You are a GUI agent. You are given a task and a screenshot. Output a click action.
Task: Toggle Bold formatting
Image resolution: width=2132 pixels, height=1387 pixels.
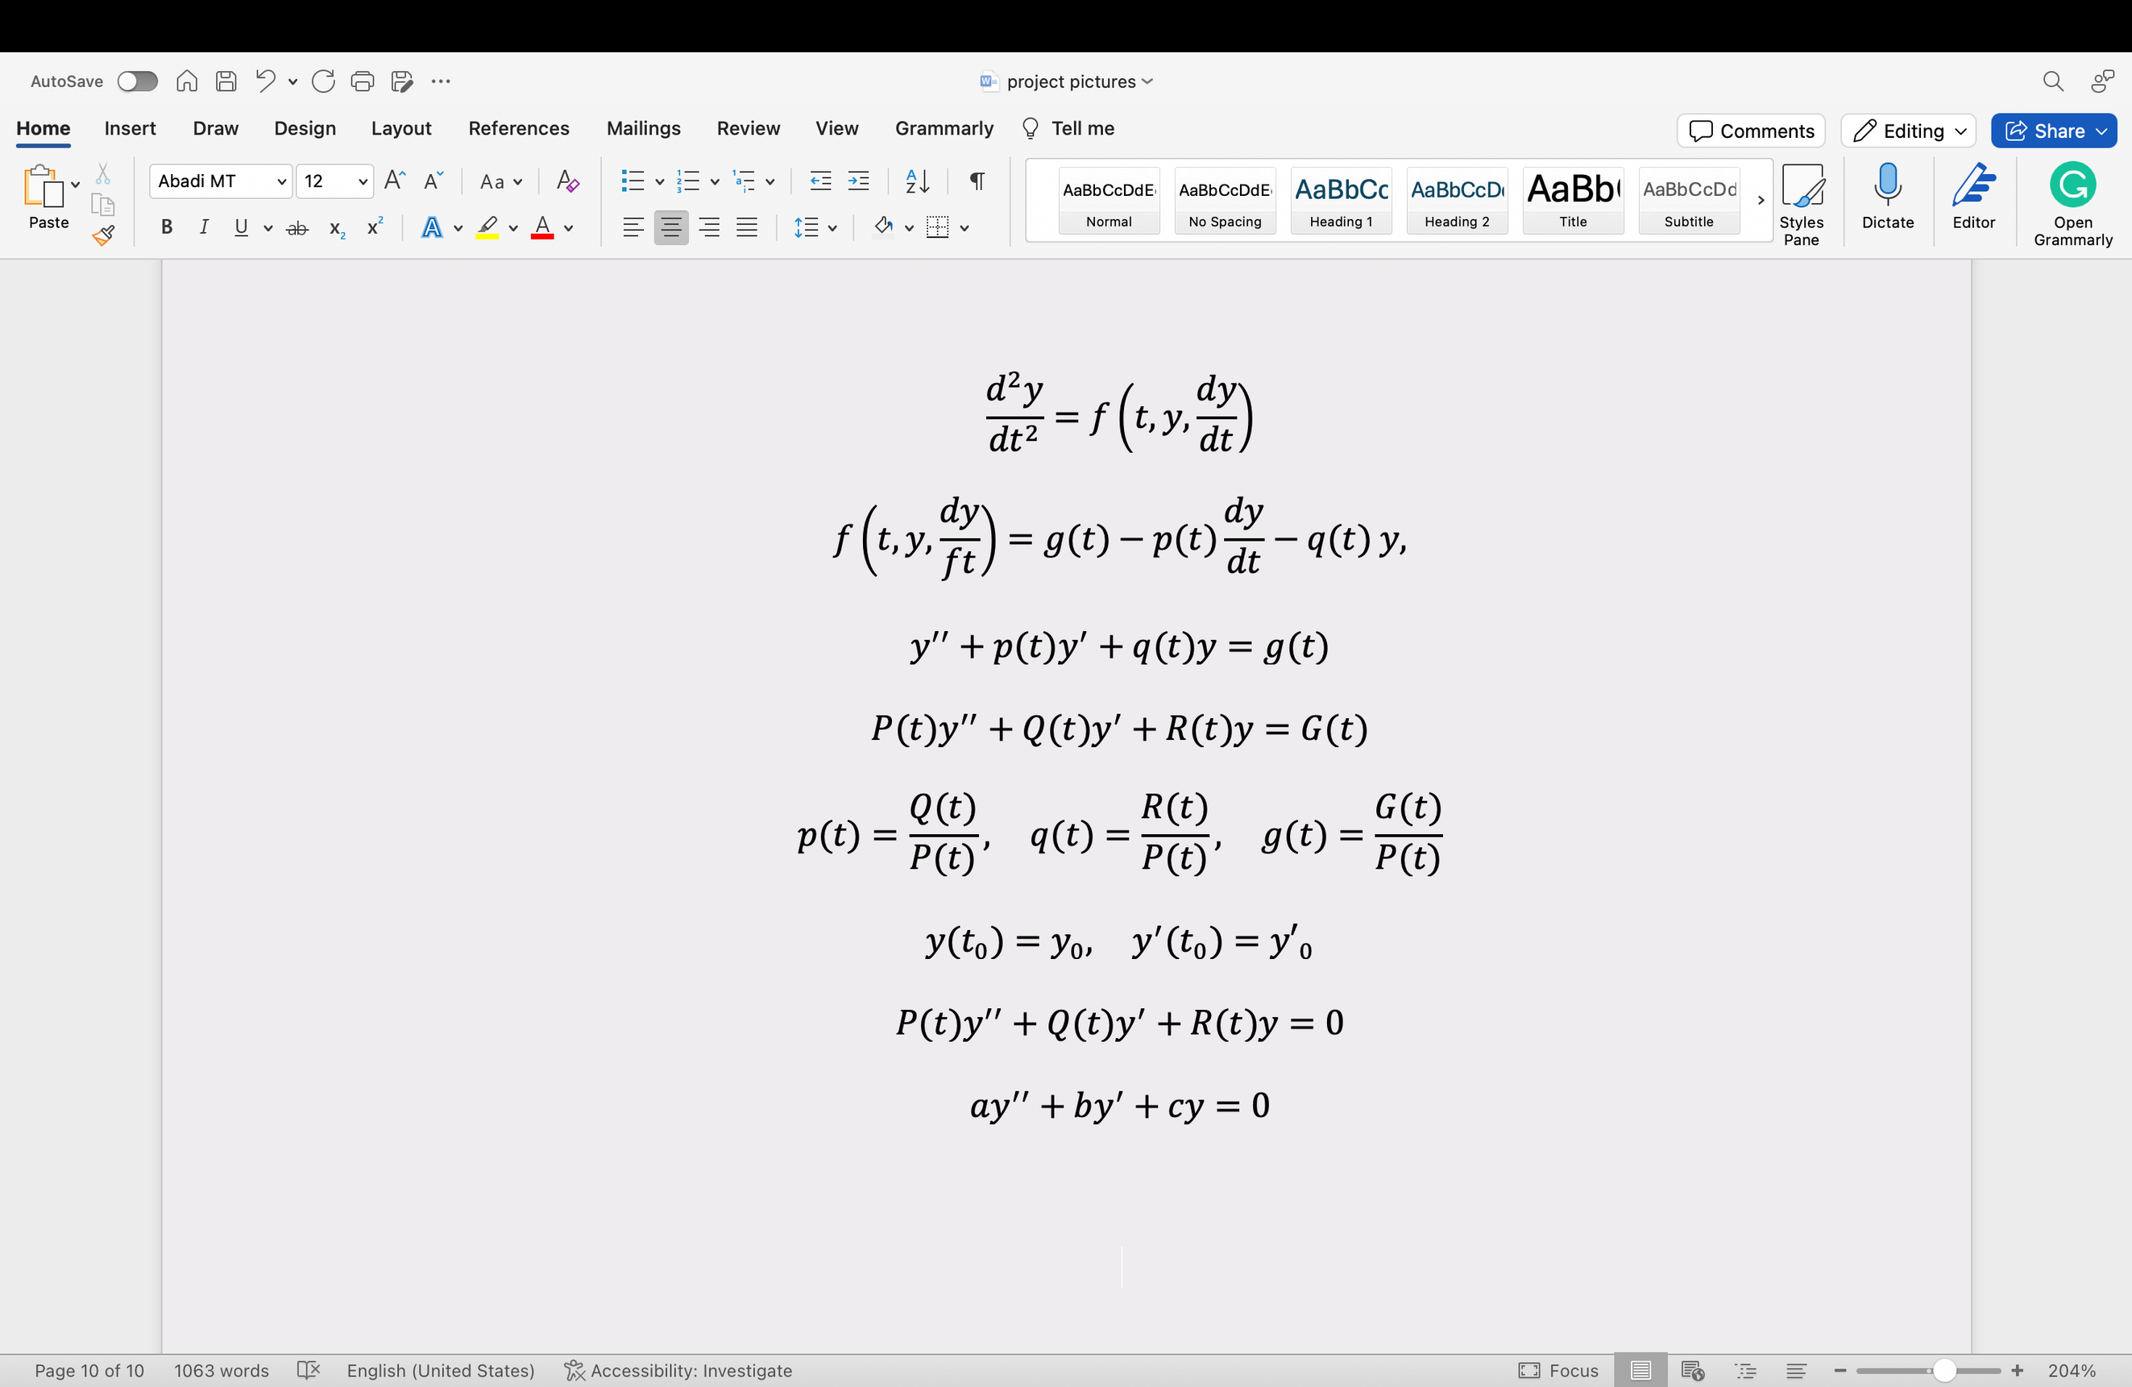pos(166,227)
